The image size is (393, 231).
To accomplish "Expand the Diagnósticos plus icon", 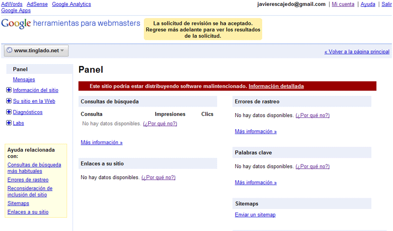I will coord(8,112).
